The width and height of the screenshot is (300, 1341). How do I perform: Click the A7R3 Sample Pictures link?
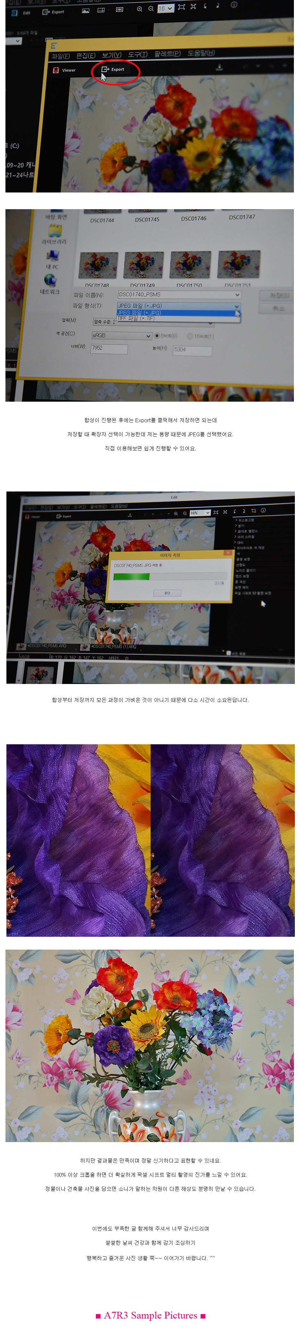[x=150, y=1315]
